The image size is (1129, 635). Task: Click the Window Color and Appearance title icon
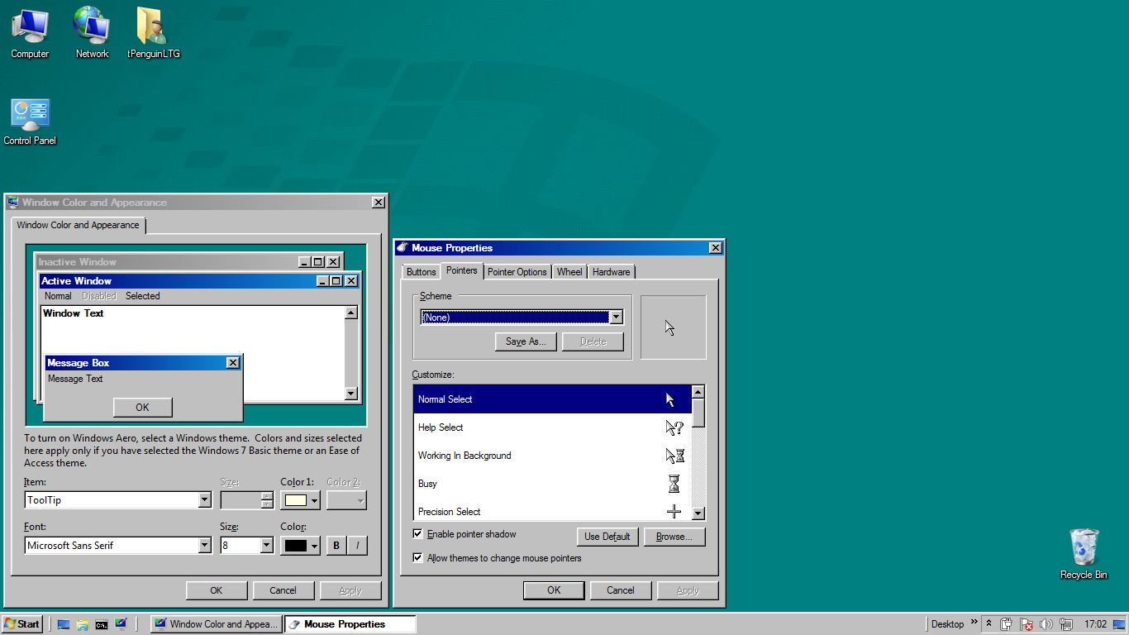tap(13, 203)
